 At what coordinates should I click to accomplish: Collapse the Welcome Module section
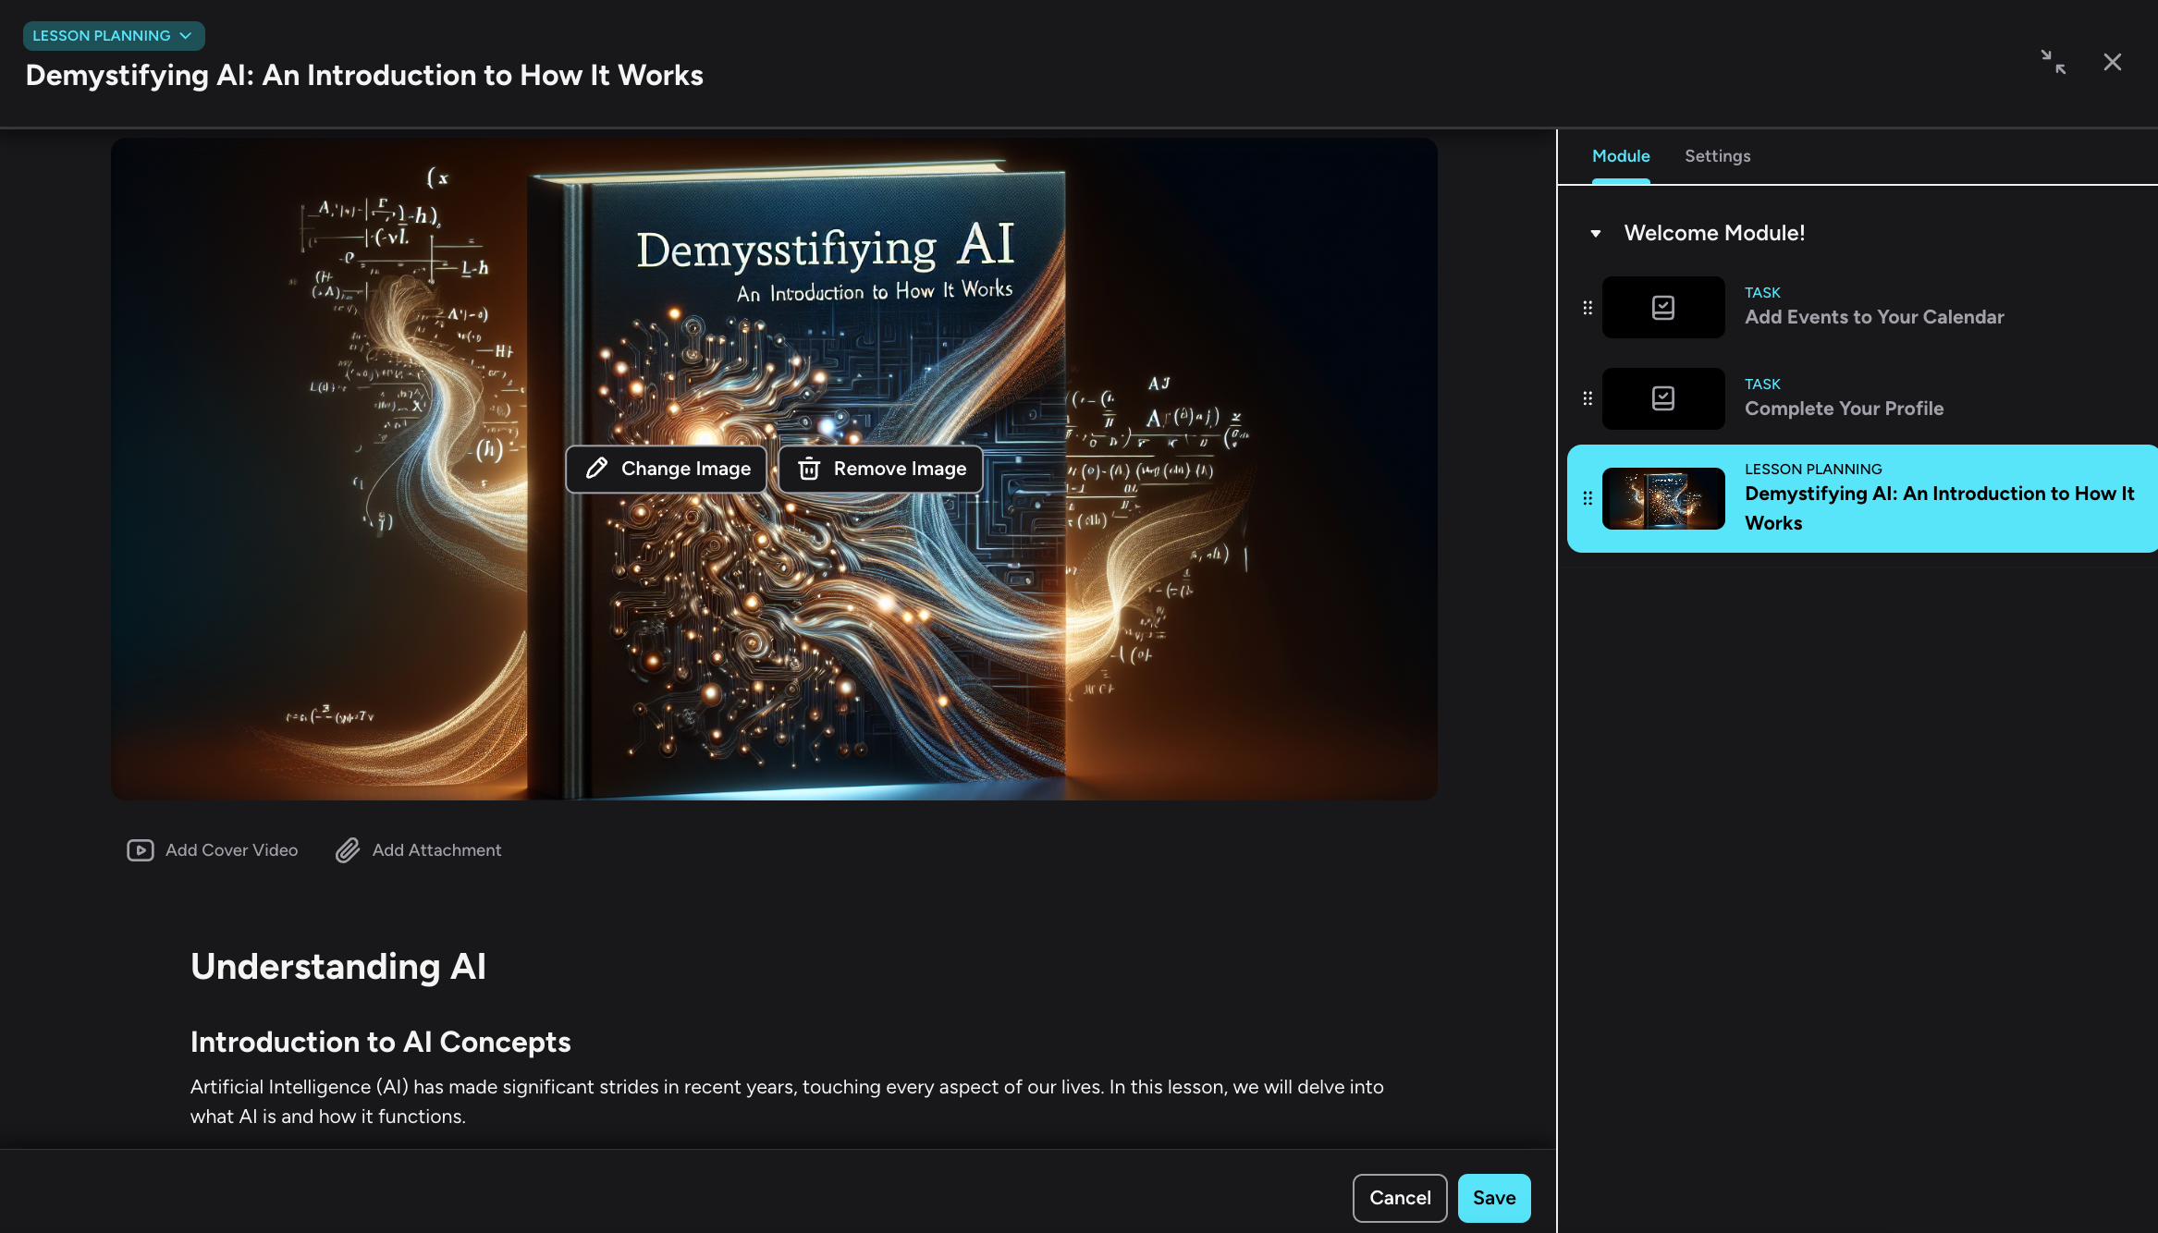click(x=1595, y=233)
